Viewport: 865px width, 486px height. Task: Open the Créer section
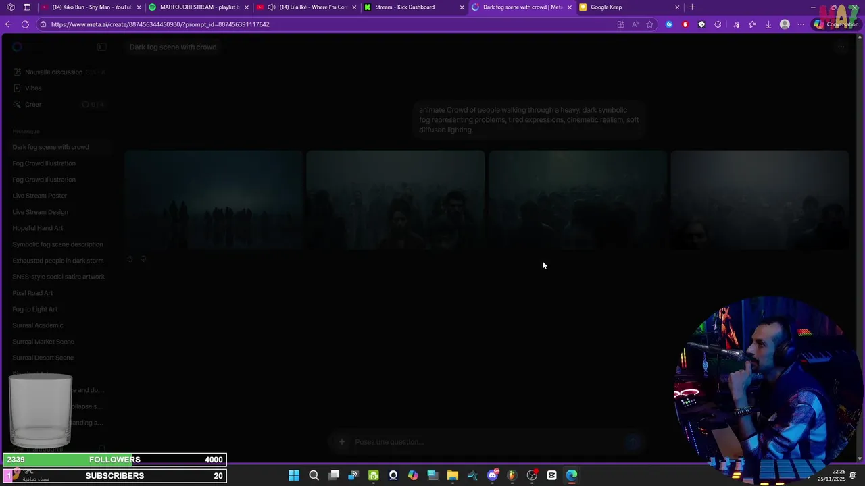(33, 105)
